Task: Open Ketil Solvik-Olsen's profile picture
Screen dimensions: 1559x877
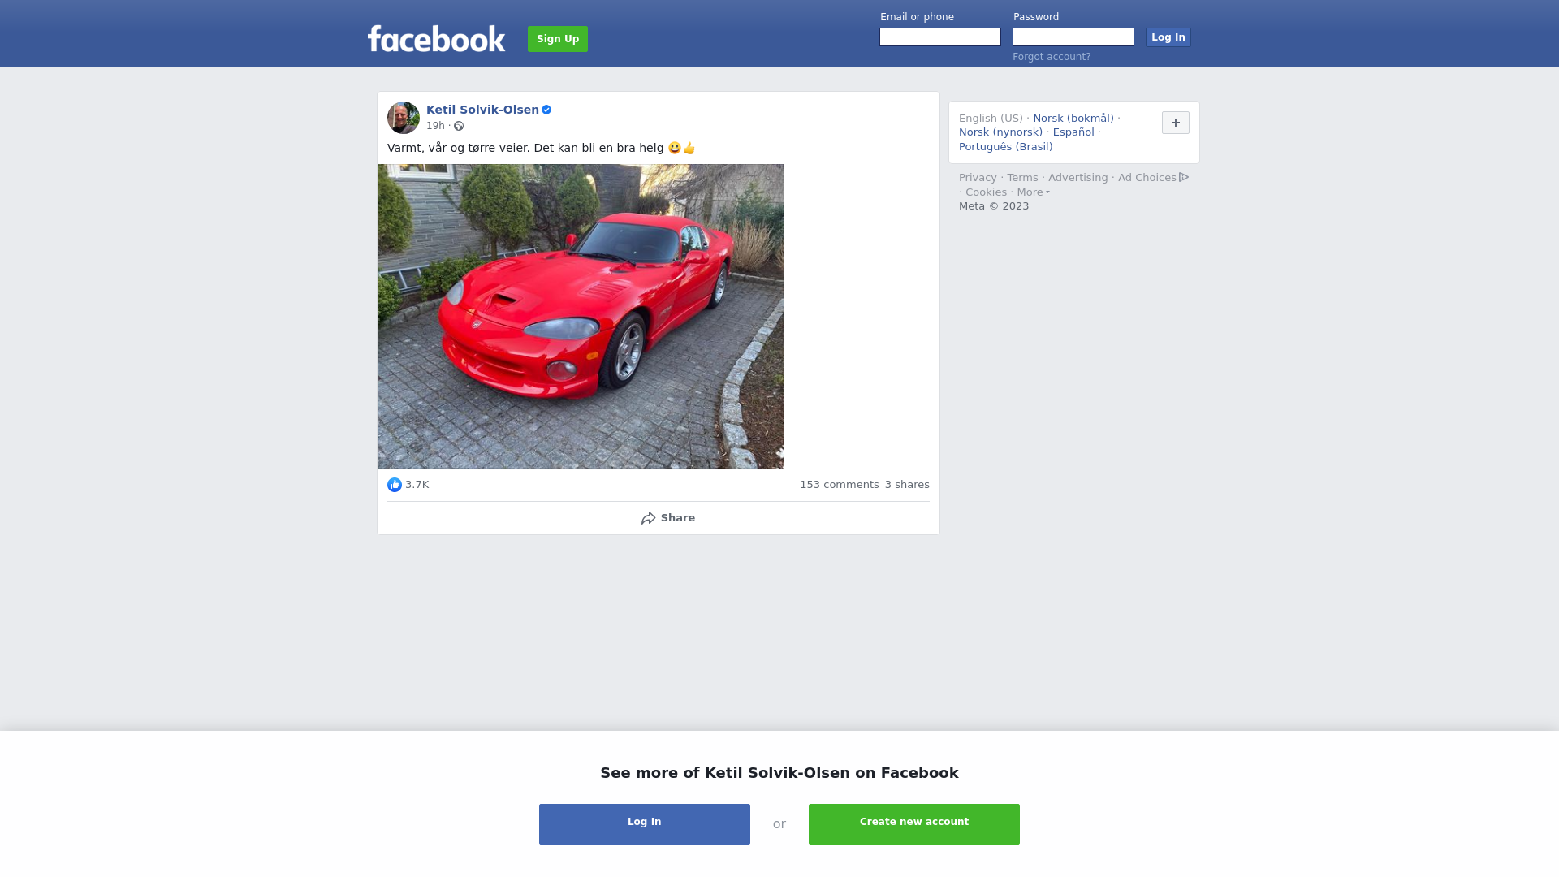Action: point(404,118)
